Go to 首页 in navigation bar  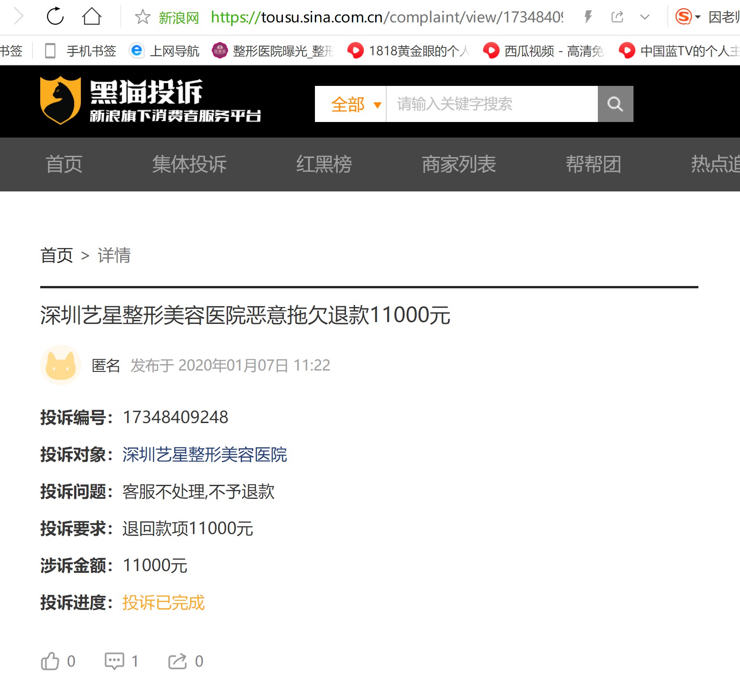tap(64, 164)
